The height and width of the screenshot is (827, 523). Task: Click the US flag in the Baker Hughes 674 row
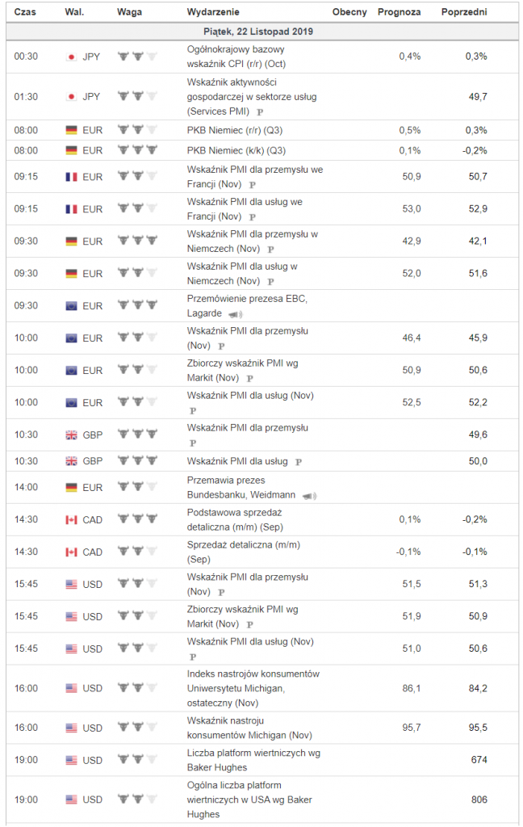point(71,760)
